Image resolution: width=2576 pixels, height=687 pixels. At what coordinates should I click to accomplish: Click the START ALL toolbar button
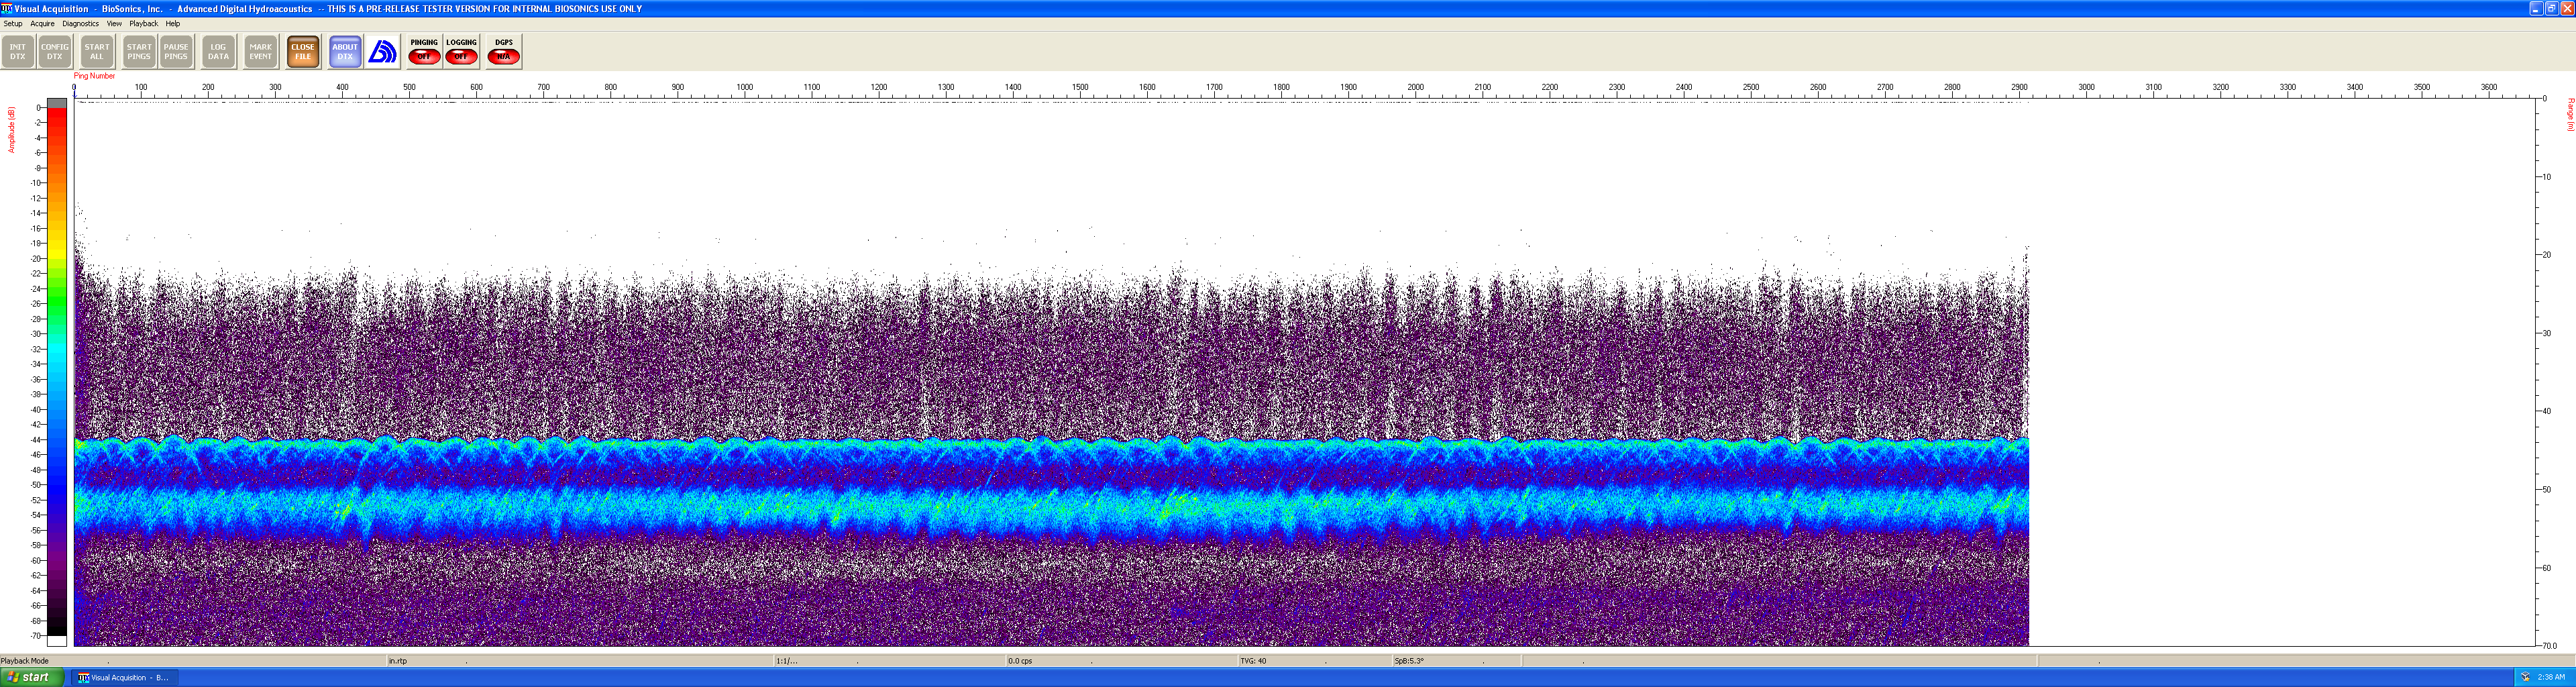(97, 52)
